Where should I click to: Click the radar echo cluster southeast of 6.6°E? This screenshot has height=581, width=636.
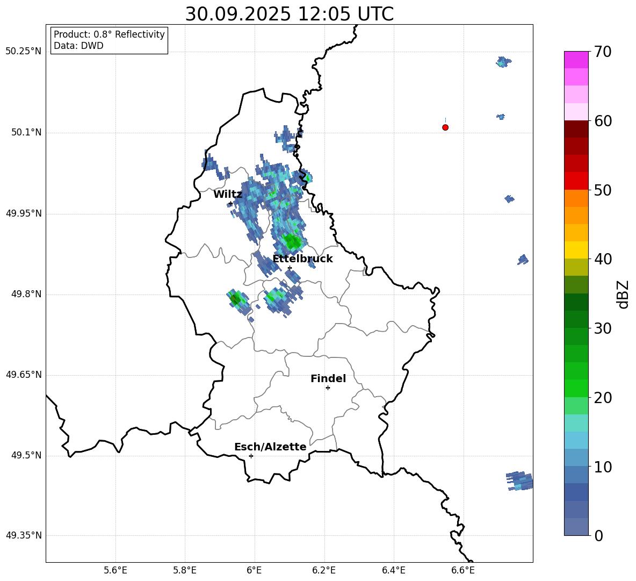[x=519, y=481]
